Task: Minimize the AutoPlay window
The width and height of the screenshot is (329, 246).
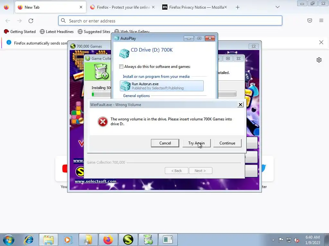Action: tap(189, 38)
